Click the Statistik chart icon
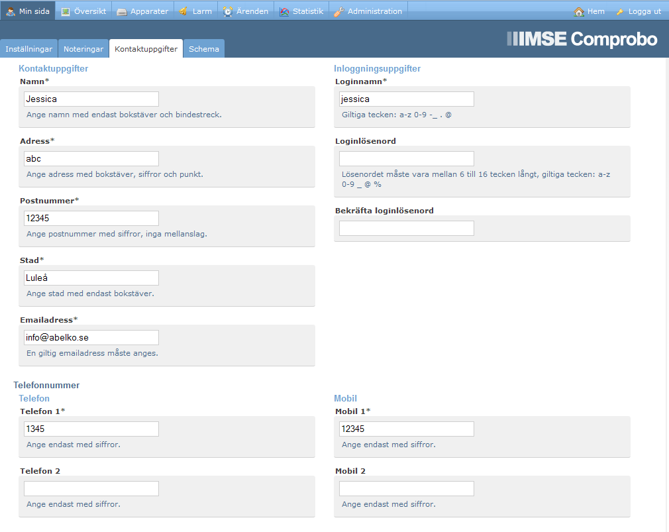 coord(284,11)
